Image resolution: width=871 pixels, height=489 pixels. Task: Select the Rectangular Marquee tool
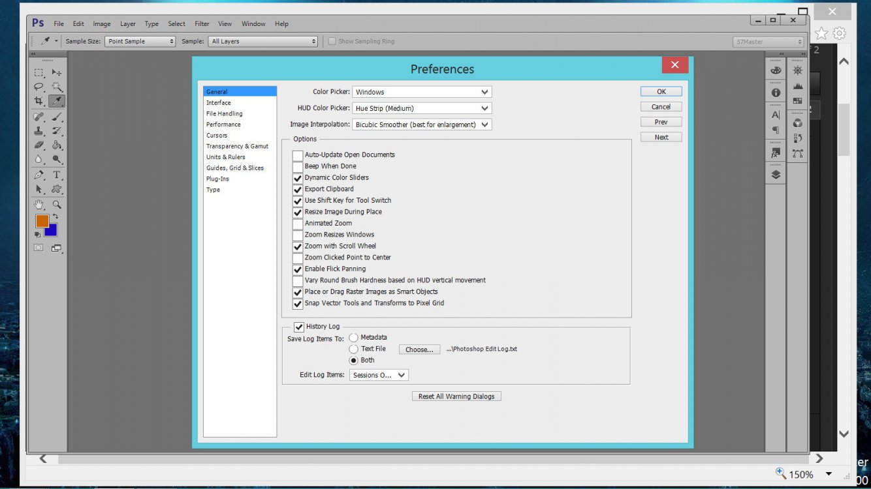click(39, 73)
